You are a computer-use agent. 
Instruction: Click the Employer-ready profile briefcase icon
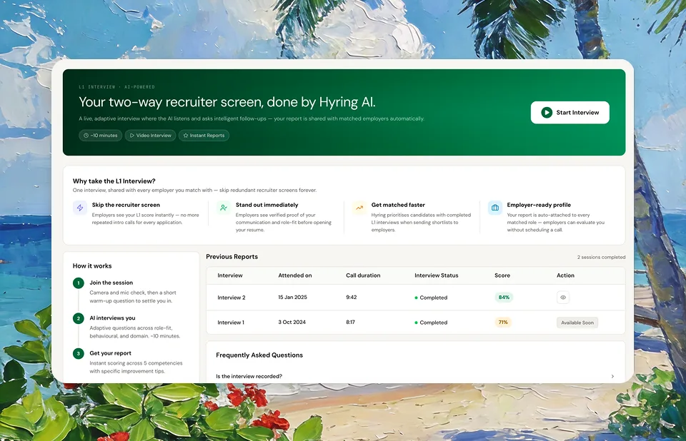tap(494, 208)
